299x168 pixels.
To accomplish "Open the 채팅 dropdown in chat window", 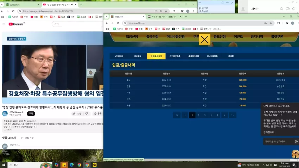I will point(255,9).
